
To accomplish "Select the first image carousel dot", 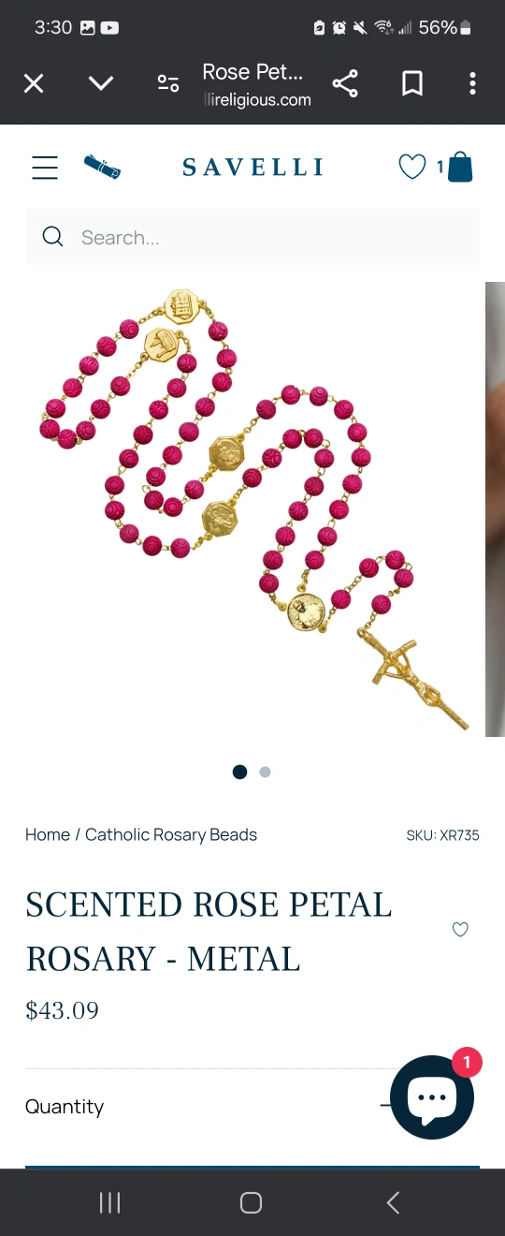I will 239,772.
